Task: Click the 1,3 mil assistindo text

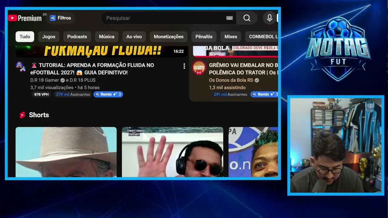Action: tap(227, 88)
